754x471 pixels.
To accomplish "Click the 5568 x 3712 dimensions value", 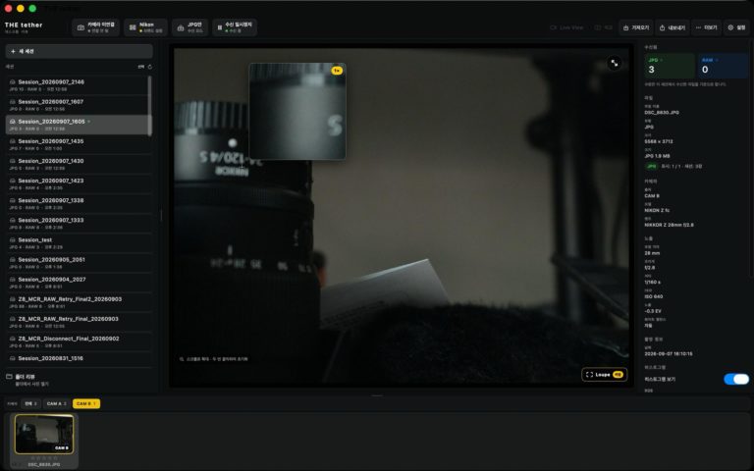I will click(x=659, y=141).
